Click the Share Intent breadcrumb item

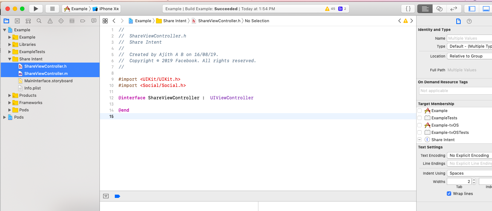175,21
